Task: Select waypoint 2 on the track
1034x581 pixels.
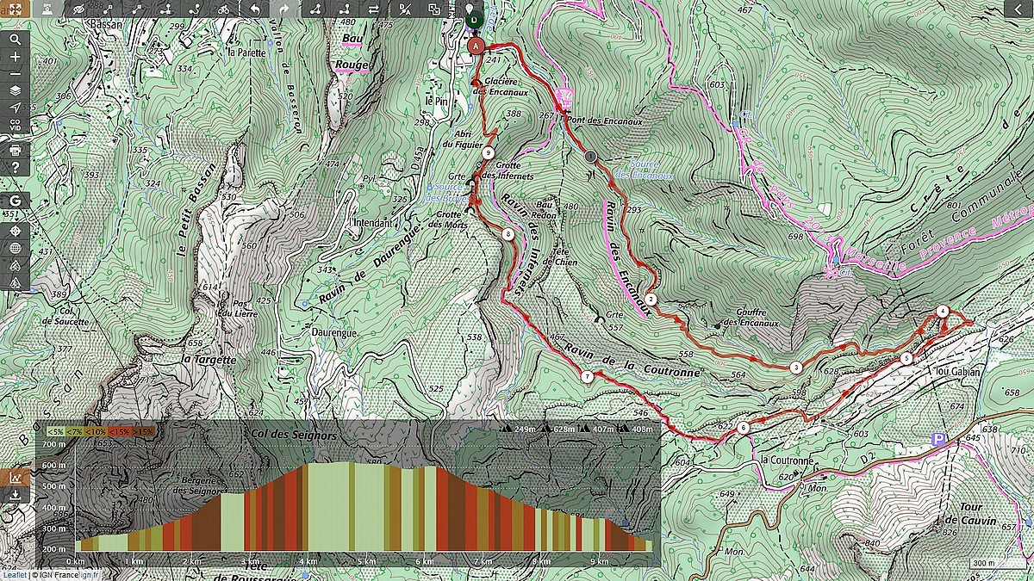Action: click(651, 300)
